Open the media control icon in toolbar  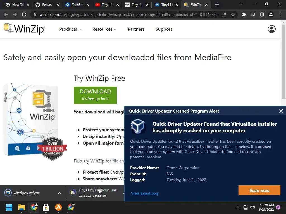tap(253, 14)
